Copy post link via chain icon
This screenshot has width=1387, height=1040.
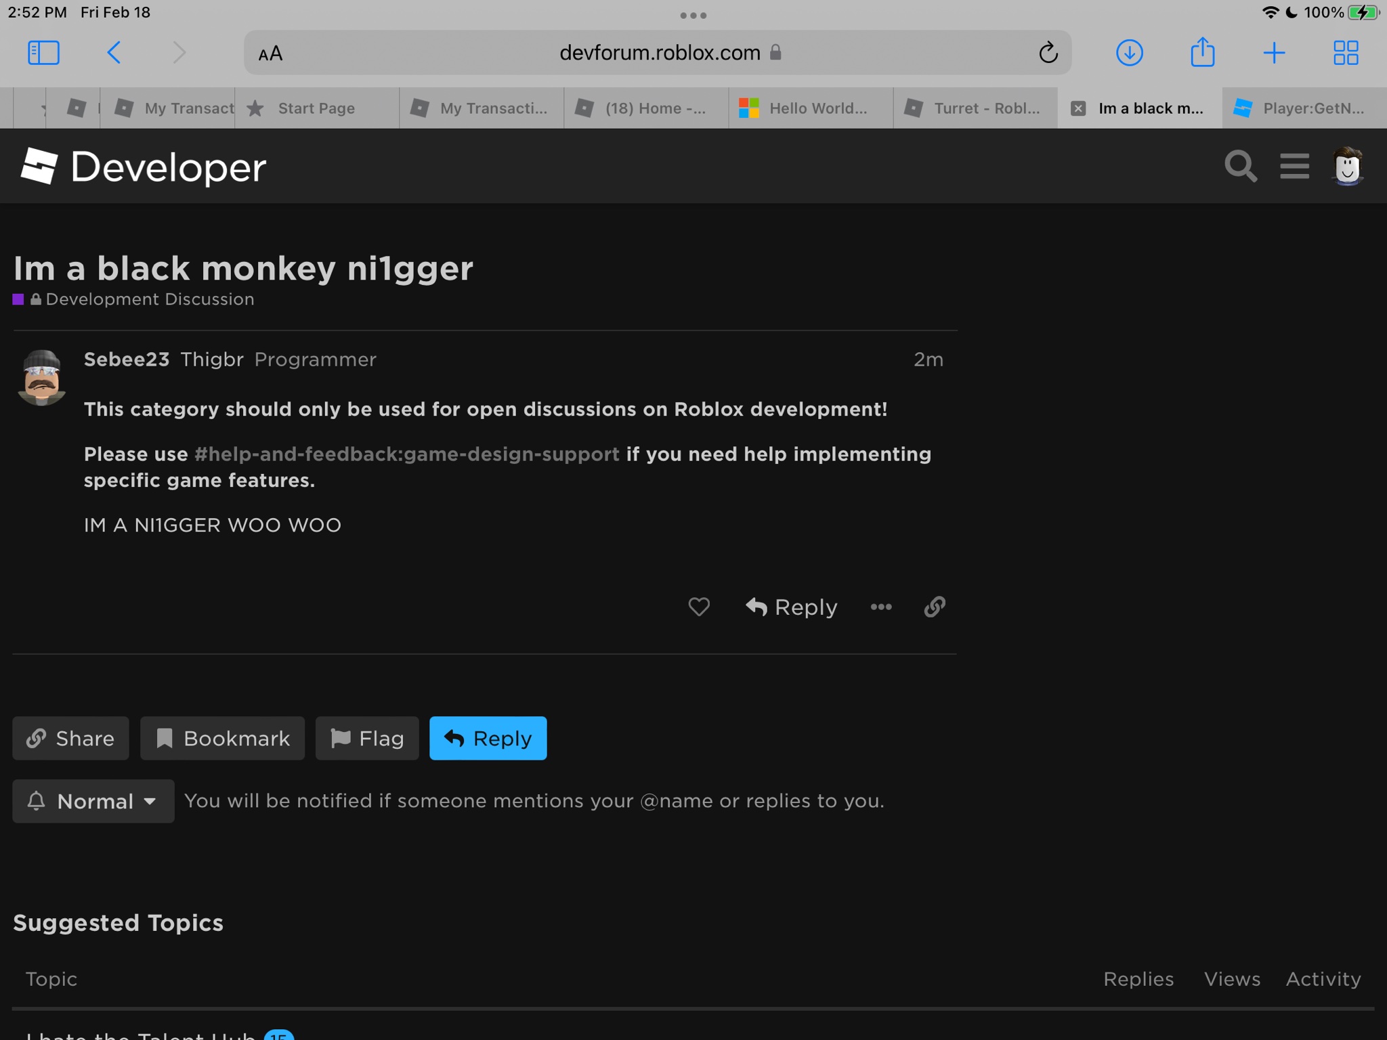(935, 607)
